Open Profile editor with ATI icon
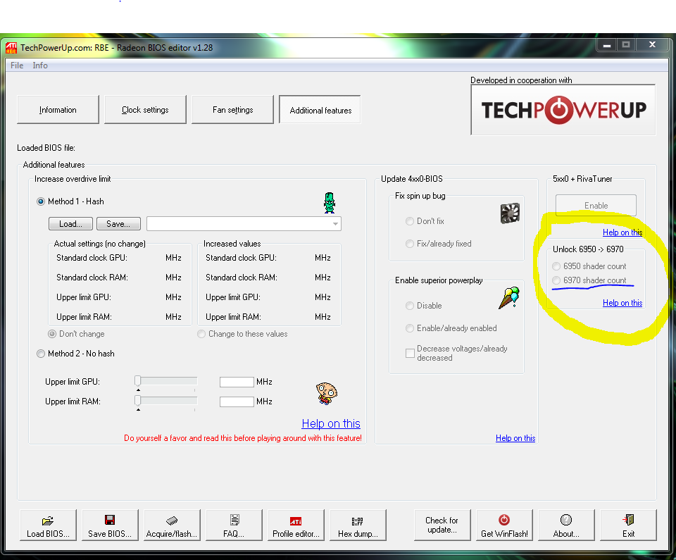 pyautogui.click(x=296, y=525)
